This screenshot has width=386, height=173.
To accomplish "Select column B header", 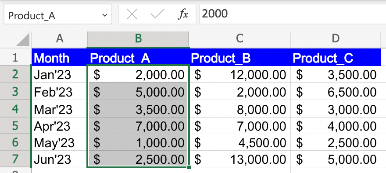I will (138, 39).
